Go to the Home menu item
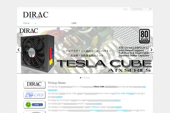 [x=26, y=23]
